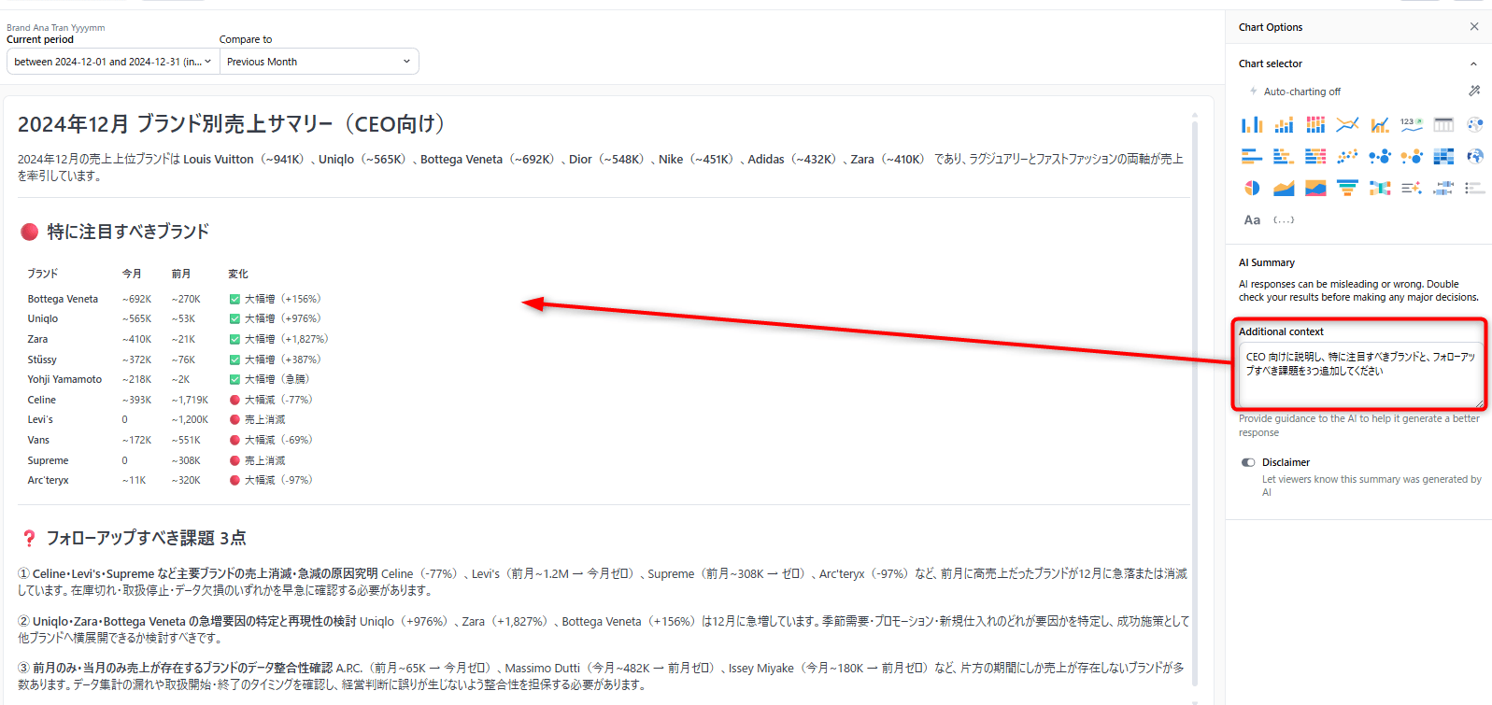Viewport: 1492px width, 705px height.
Task: Click the magic wand auto-chart icon
Action: click(1474, 91)
